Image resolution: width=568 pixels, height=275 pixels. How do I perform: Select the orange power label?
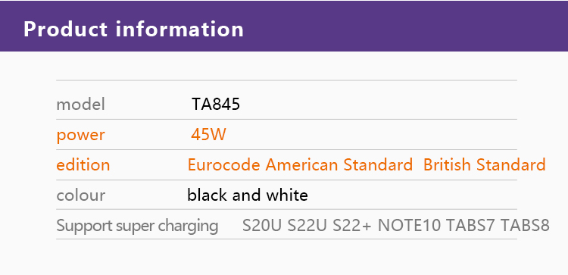coord(80,136)
